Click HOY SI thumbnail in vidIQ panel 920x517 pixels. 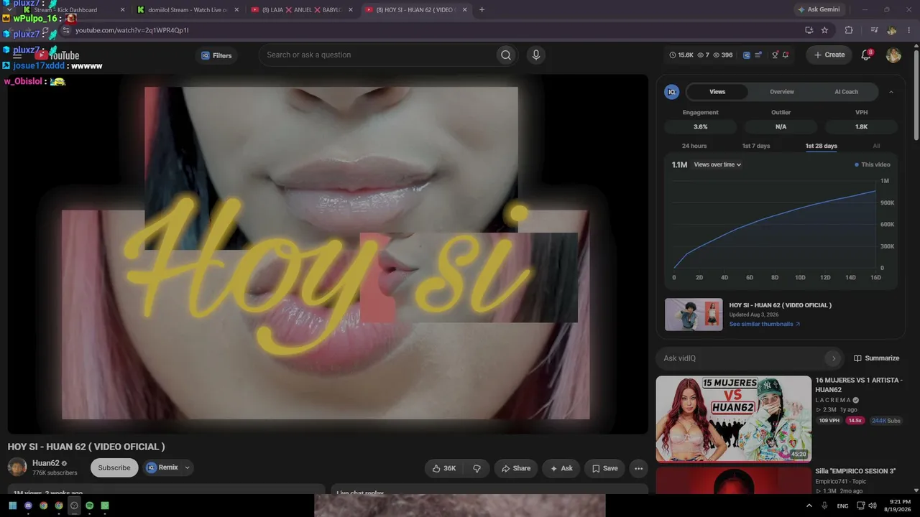click(x=694, y=315)
